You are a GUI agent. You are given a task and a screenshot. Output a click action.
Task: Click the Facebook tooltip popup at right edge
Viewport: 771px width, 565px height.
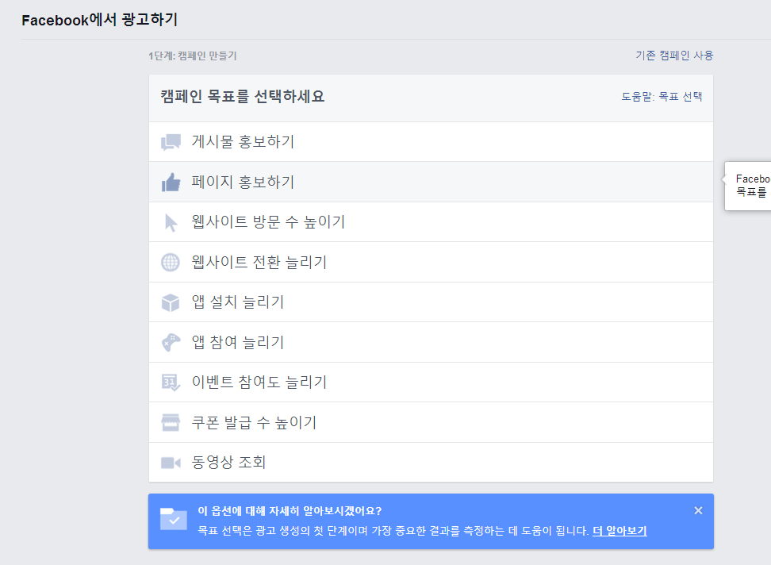tap(748, 186)
